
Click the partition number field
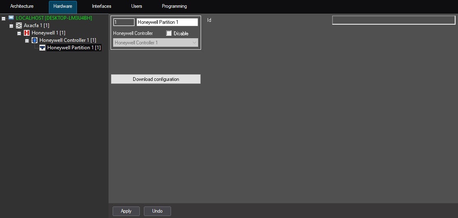(124, 22)
